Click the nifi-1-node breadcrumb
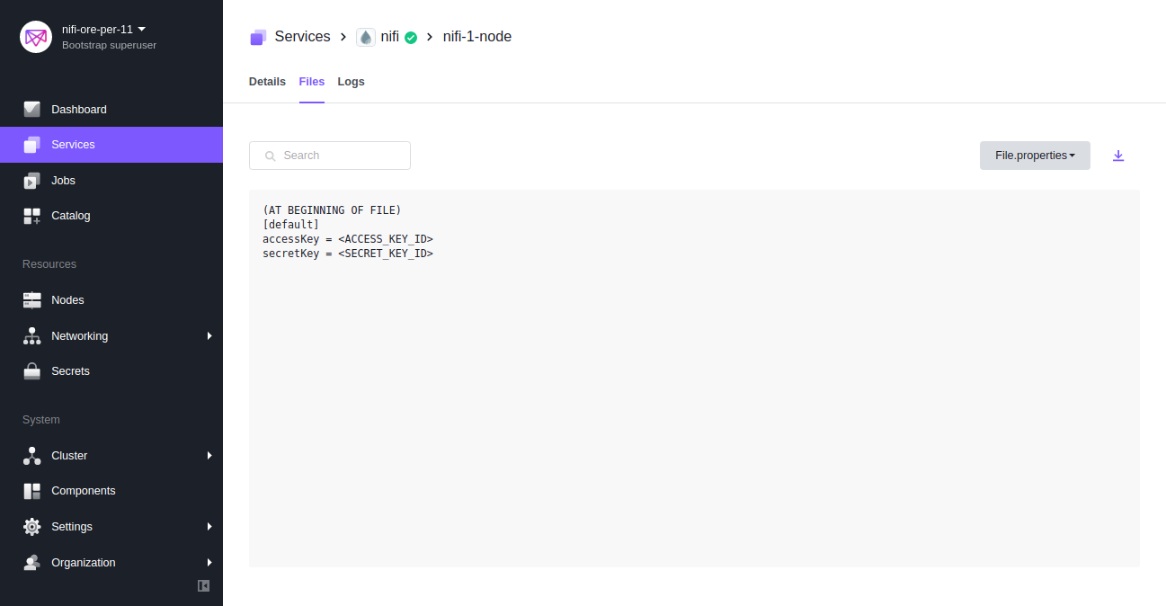 click(x=477, y=37)
